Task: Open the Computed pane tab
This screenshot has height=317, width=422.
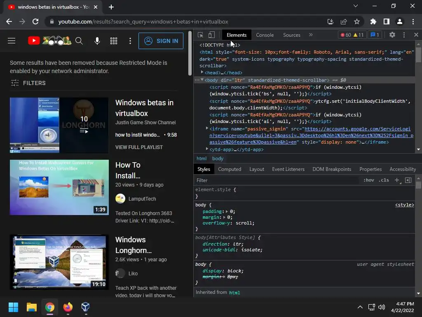Action: point(230,169)
